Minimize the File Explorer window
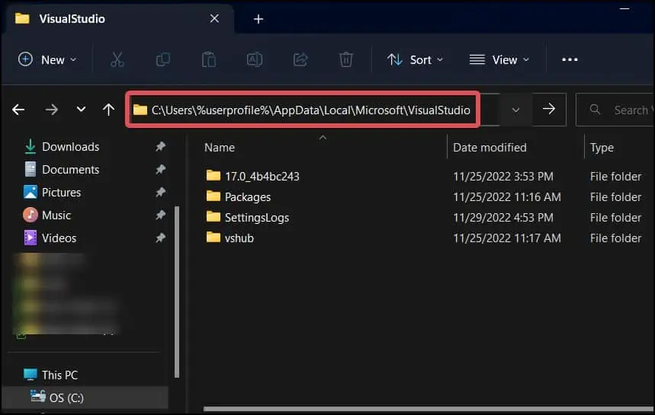The height and width of the screenshot is (415, 655). [624, 8]
